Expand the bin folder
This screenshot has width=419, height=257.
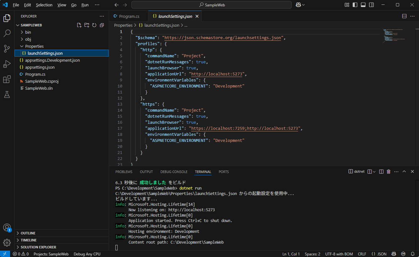(28, 32)
